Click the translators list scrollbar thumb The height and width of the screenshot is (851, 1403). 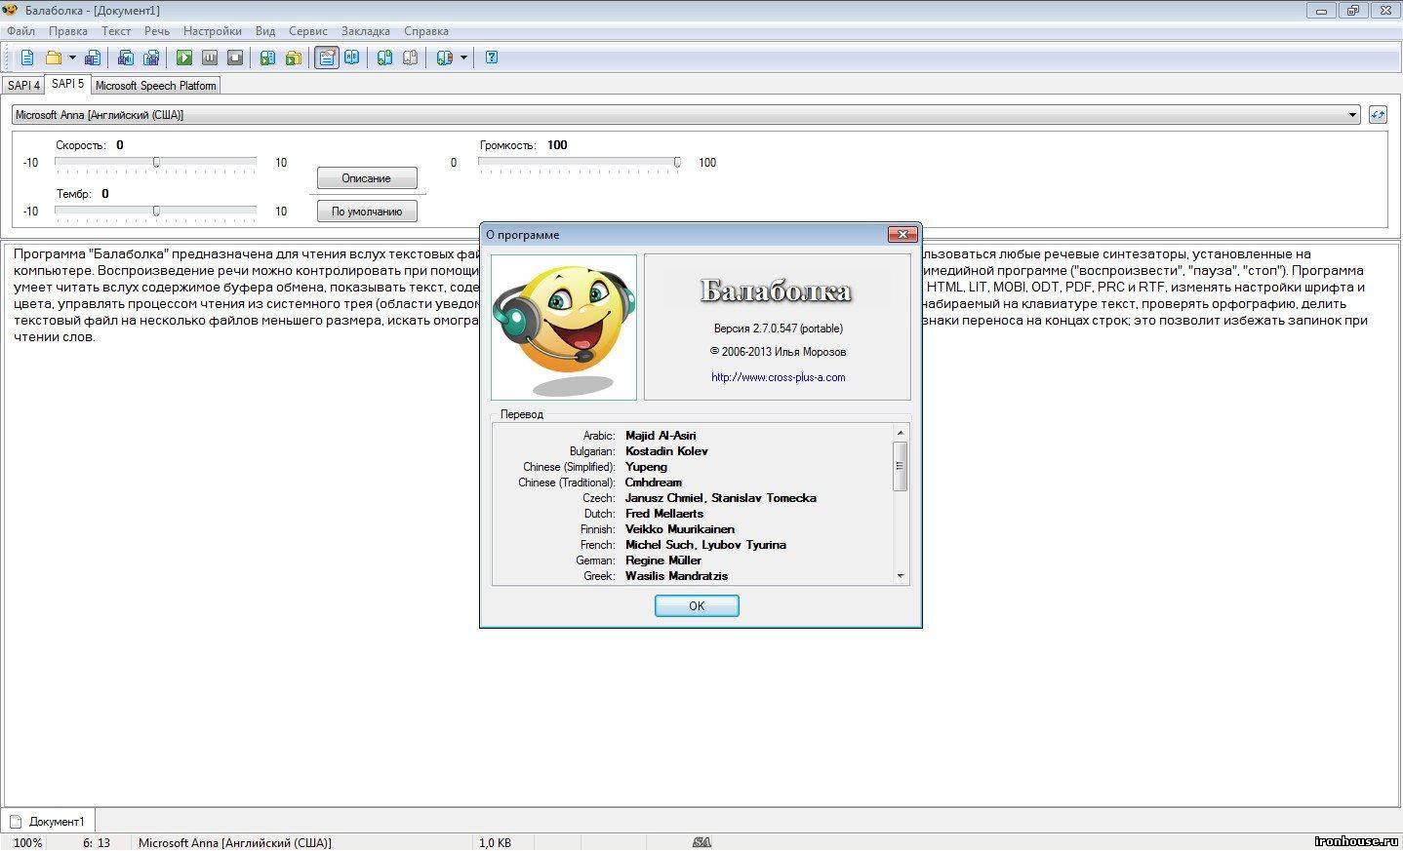900,466
